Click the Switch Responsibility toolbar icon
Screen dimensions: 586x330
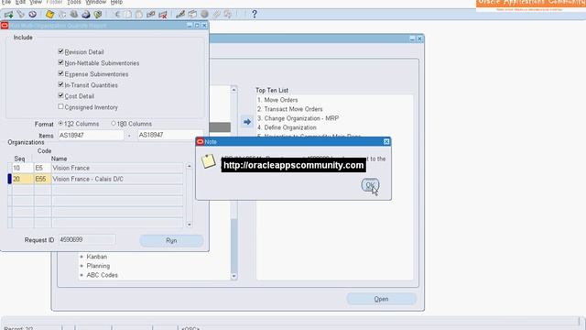point(74,15)
